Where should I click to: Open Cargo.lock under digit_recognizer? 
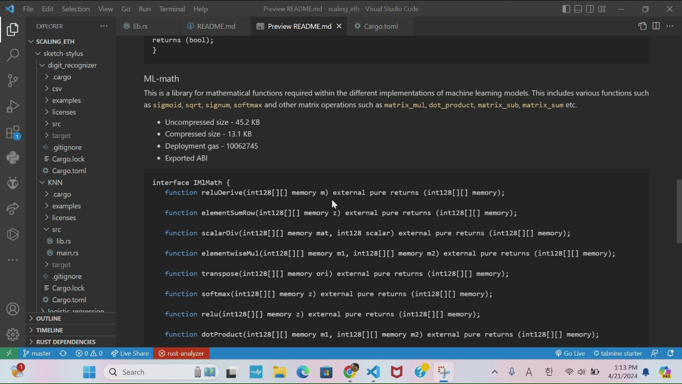point(68,159)
